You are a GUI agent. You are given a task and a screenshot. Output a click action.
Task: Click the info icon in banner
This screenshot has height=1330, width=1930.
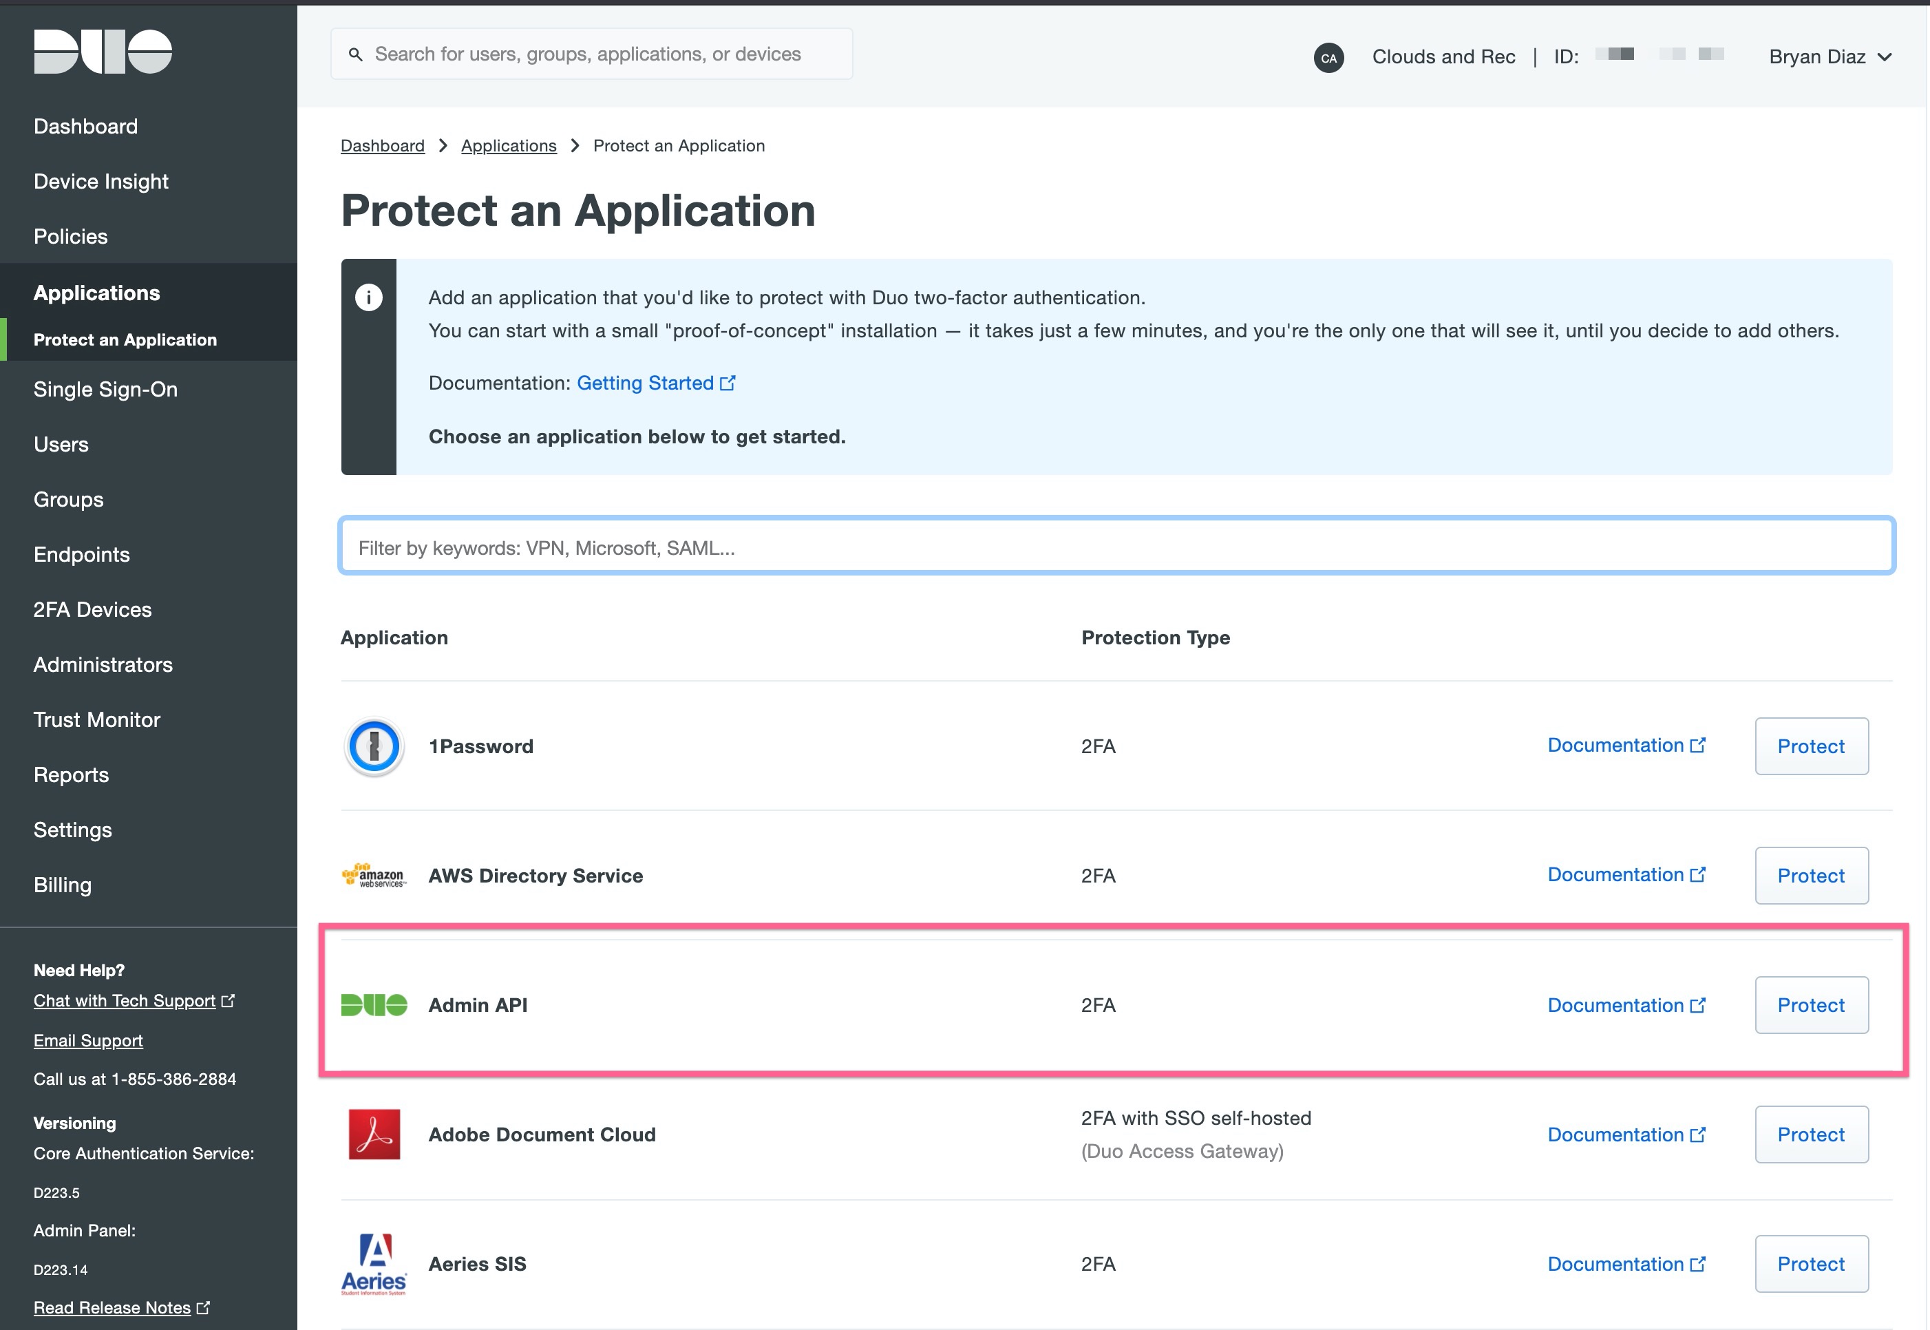(x=368, y=297)
